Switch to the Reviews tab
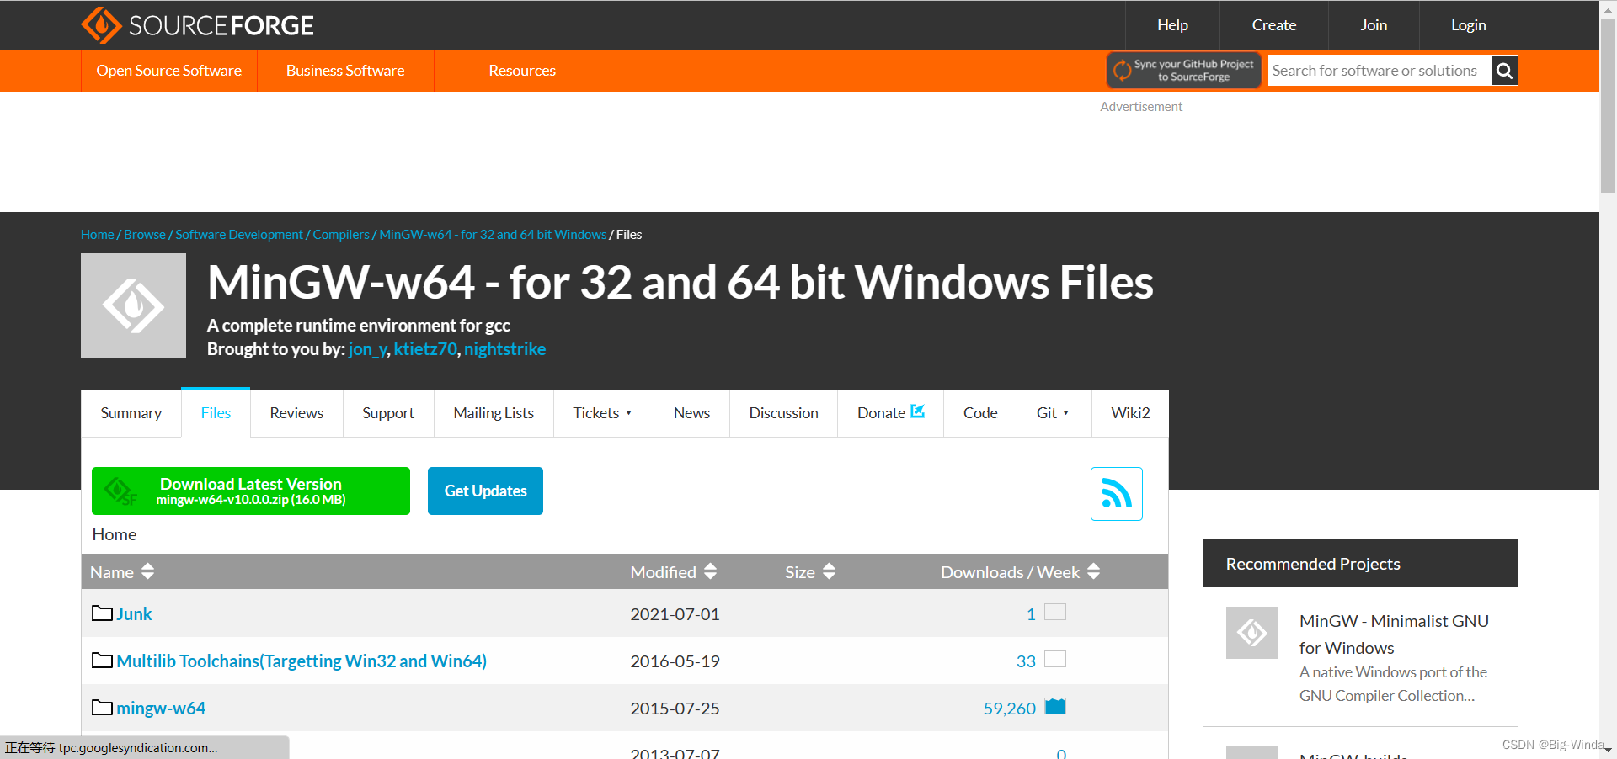 click(296, 413)
